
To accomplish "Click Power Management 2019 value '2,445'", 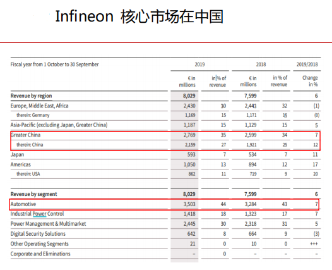I will pyautogui.click(x=189, y=224).
